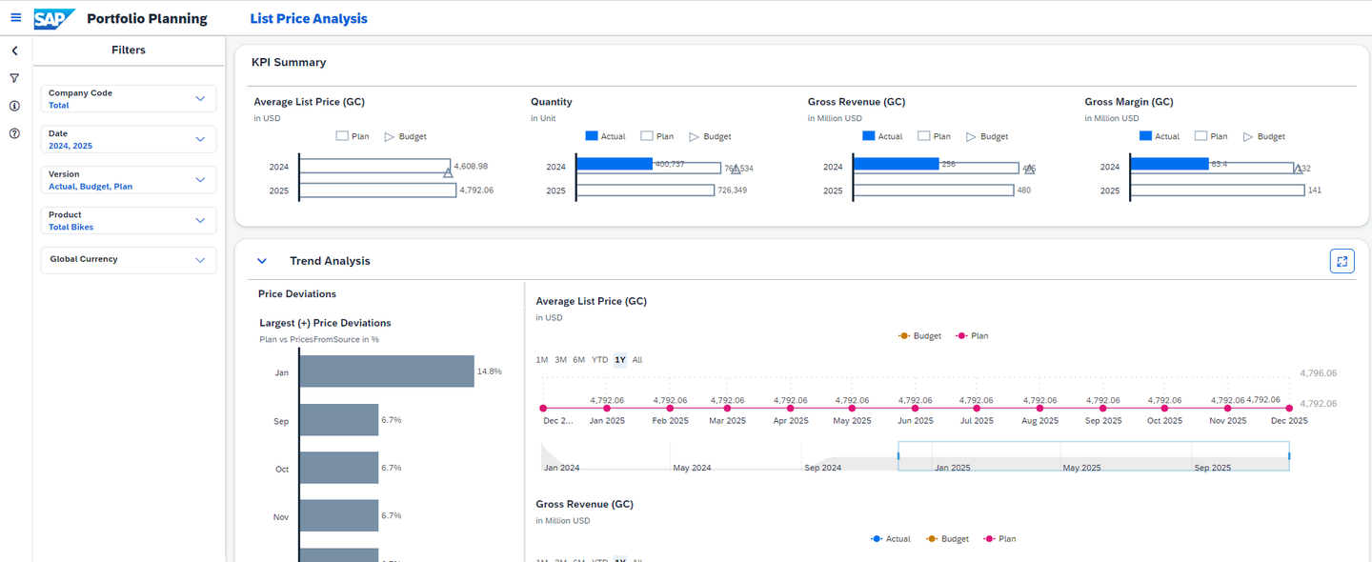
Task: Click the right handle of range selector
Action: click(x=1289, y=456)
